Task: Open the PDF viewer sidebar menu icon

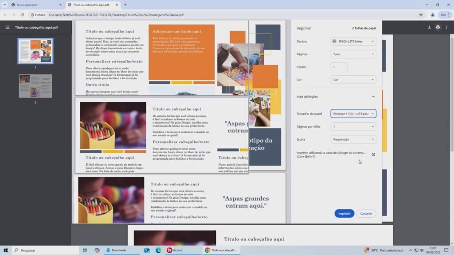Action: coord(7,27)
